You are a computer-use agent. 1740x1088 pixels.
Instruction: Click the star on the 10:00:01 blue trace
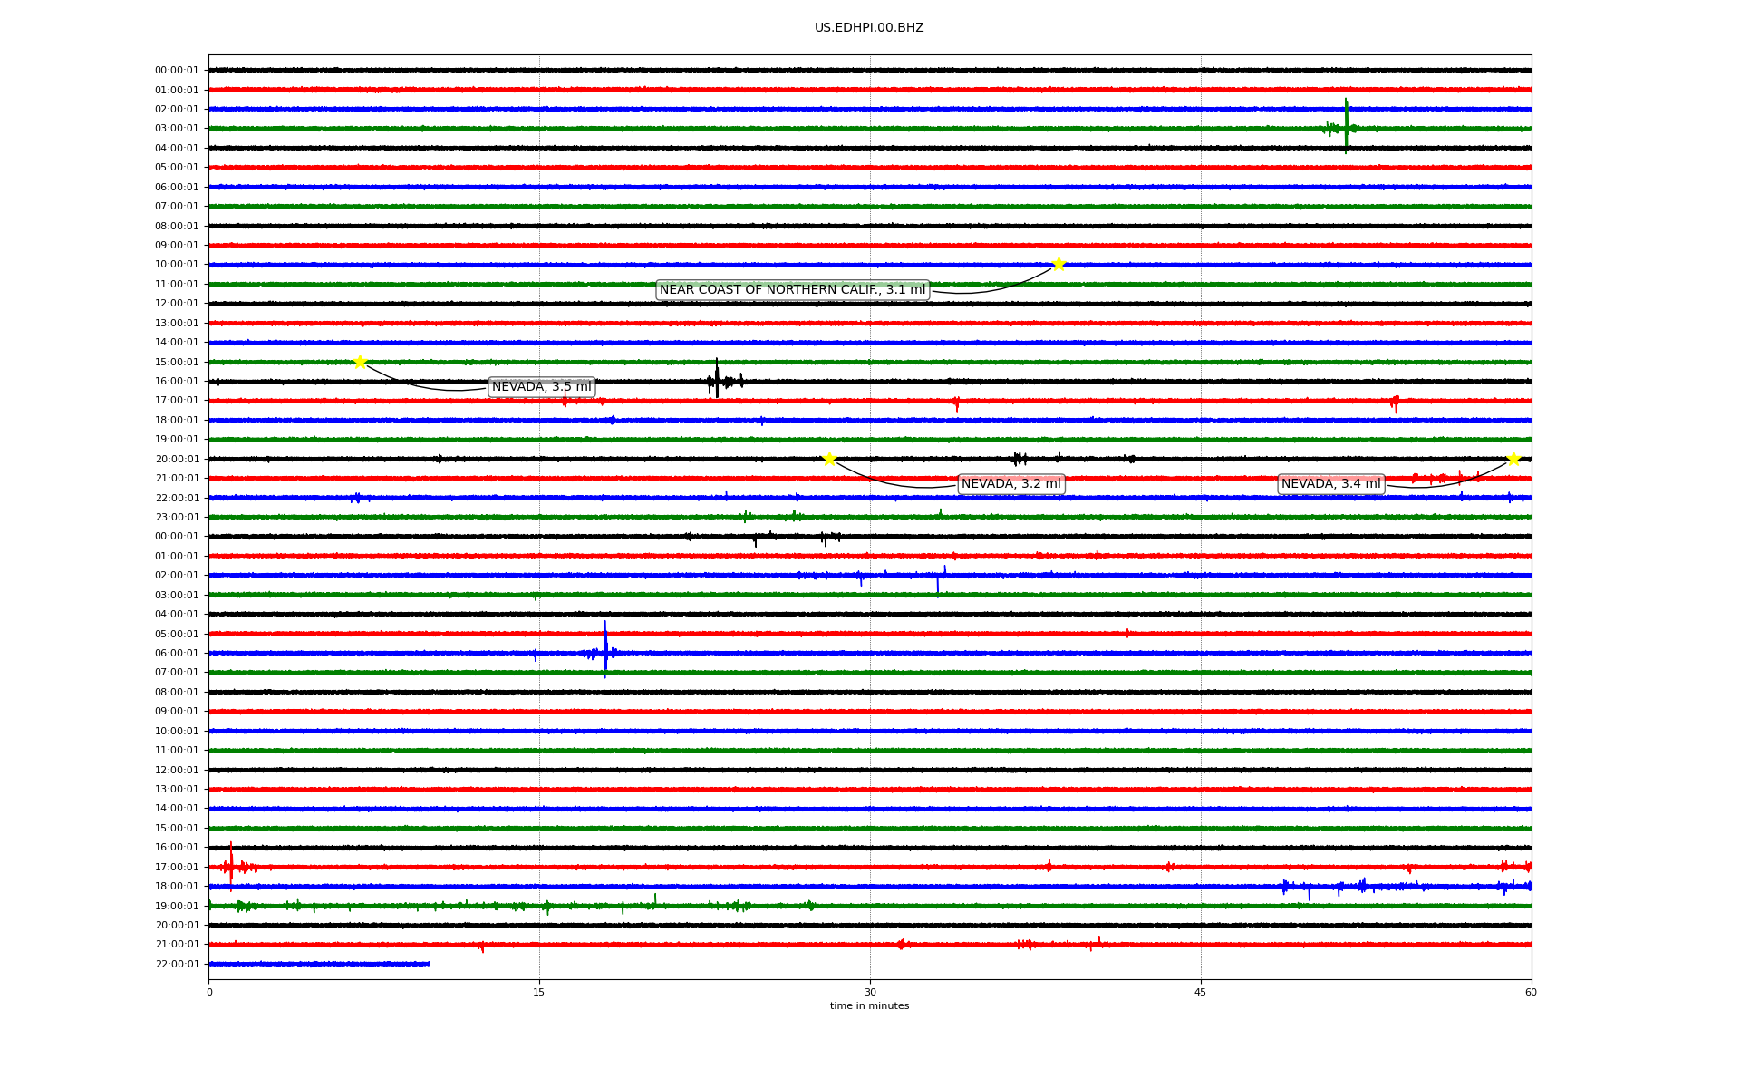tap(1058, 264)
